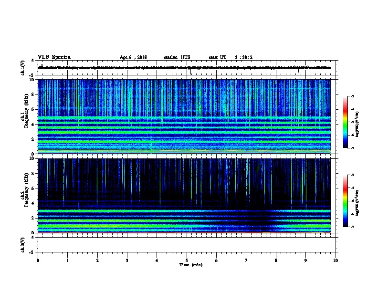Click the "ch.3(V)" waveform axis label
The width and height of the screenshot is (378, 292).
click(x=23, y=245)
